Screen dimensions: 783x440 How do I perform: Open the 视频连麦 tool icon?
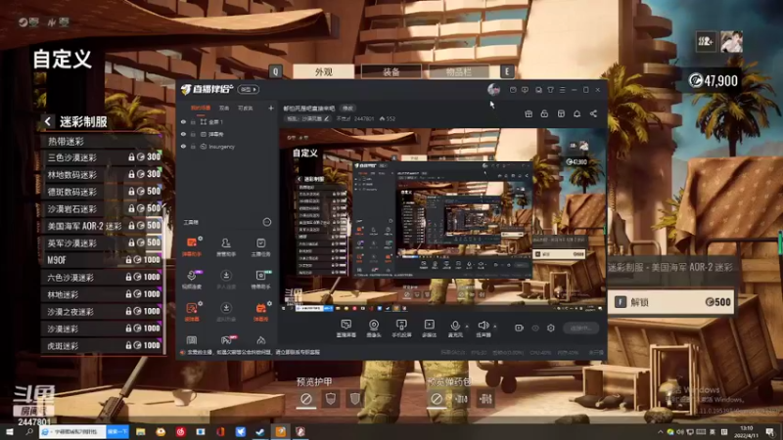192,280
